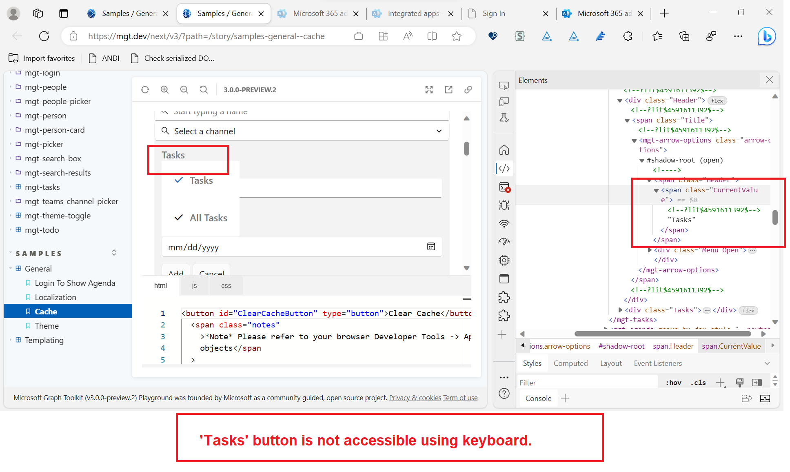Check the Tasks checkbox in preview
Image resolution: width=790 pixels, height=472 pixels.
point(178,180)
